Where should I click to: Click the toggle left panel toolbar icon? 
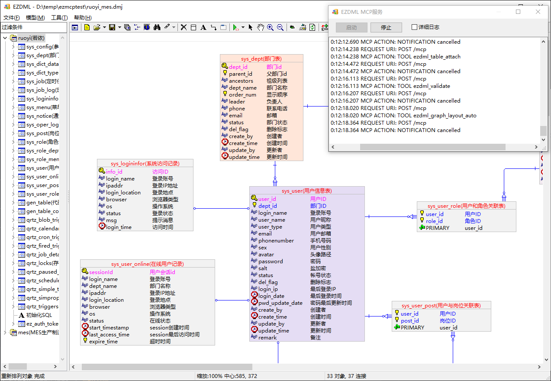pyautogui.click(x=75, y=27)
